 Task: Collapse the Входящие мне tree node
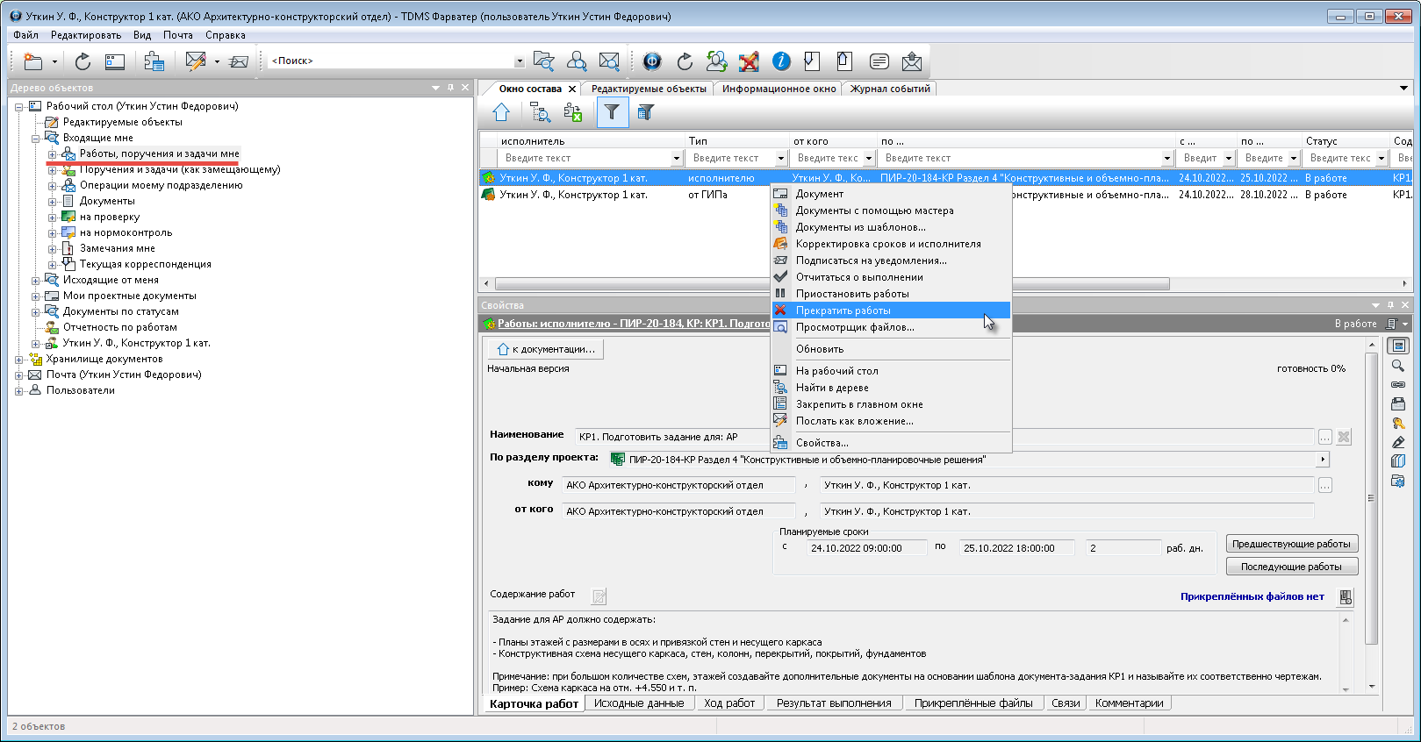point(36,139)
